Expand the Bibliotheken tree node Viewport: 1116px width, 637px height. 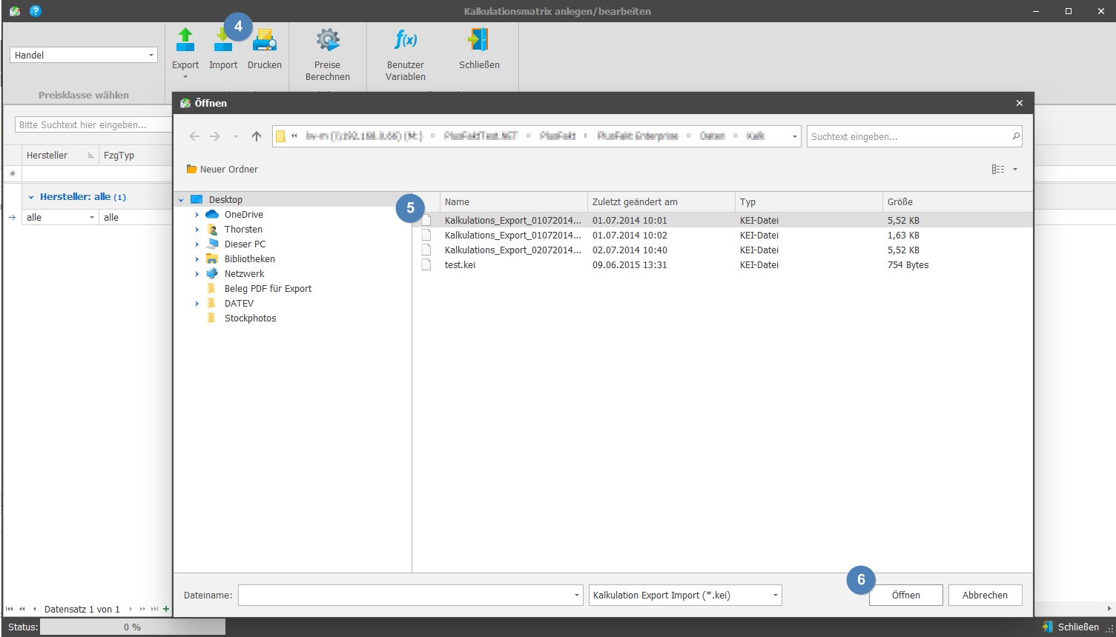coord(197,259)
